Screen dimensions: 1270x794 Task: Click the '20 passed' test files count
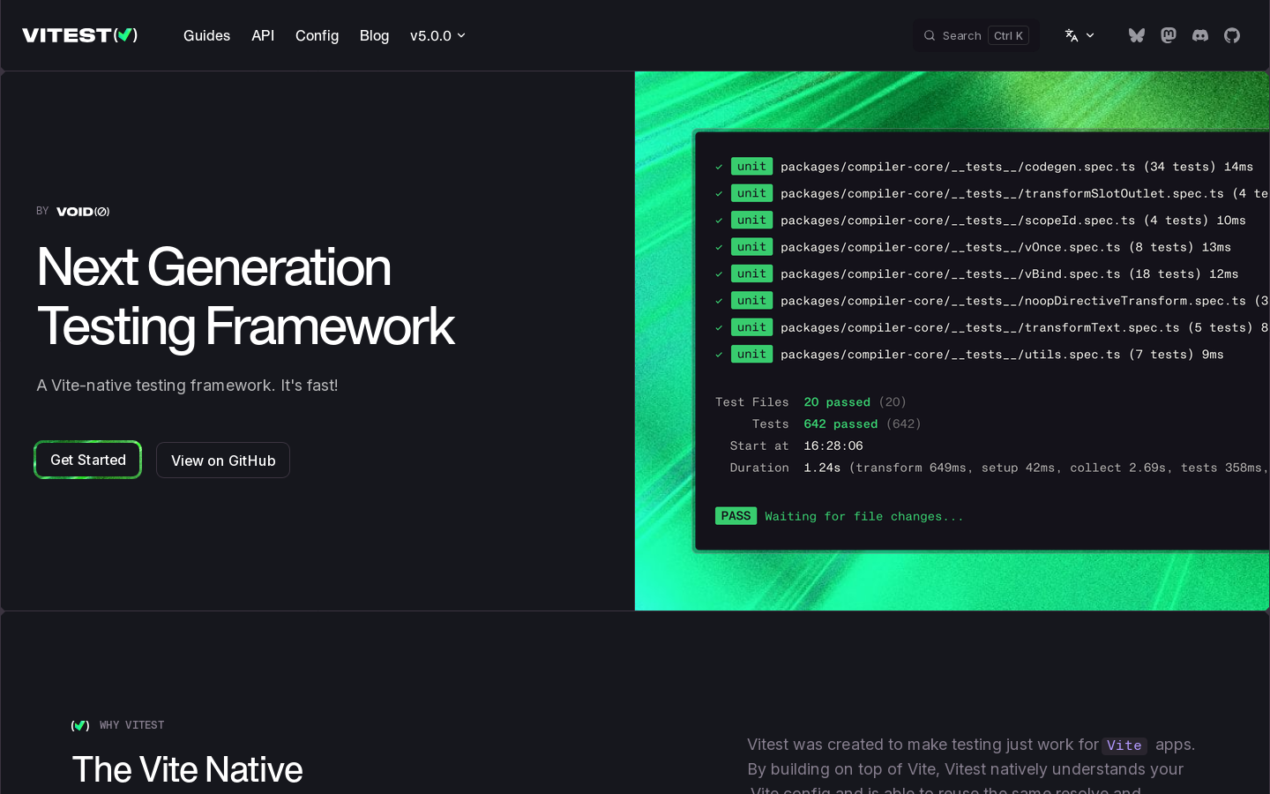click(837, 402)
